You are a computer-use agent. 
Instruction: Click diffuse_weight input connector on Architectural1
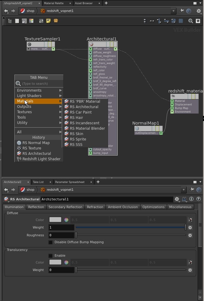coord(90,52)
